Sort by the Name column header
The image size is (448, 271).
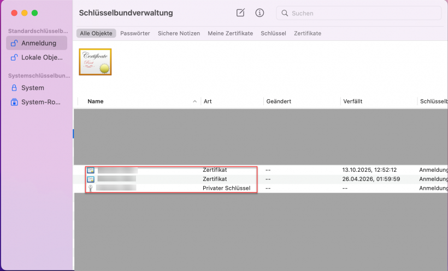point(96,101)
